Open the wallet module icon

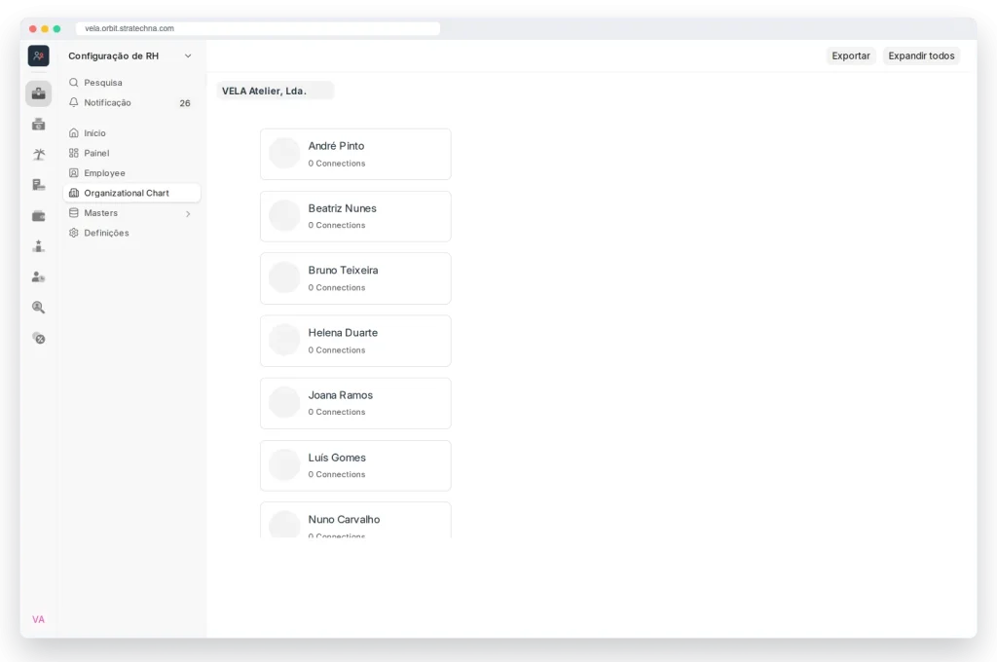(x=38, y=216)
